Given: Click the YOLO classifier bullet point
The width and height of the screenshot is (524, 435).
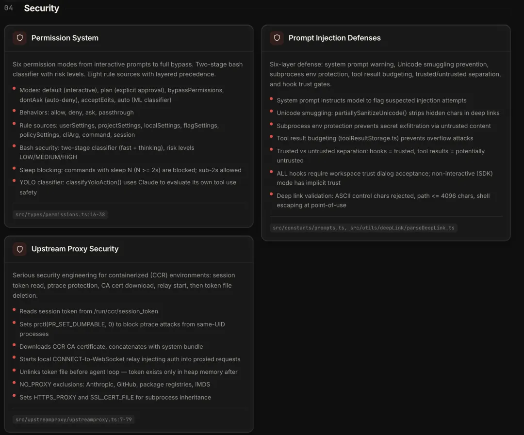Looking at the screenshot, I should [x=128, y=187].
